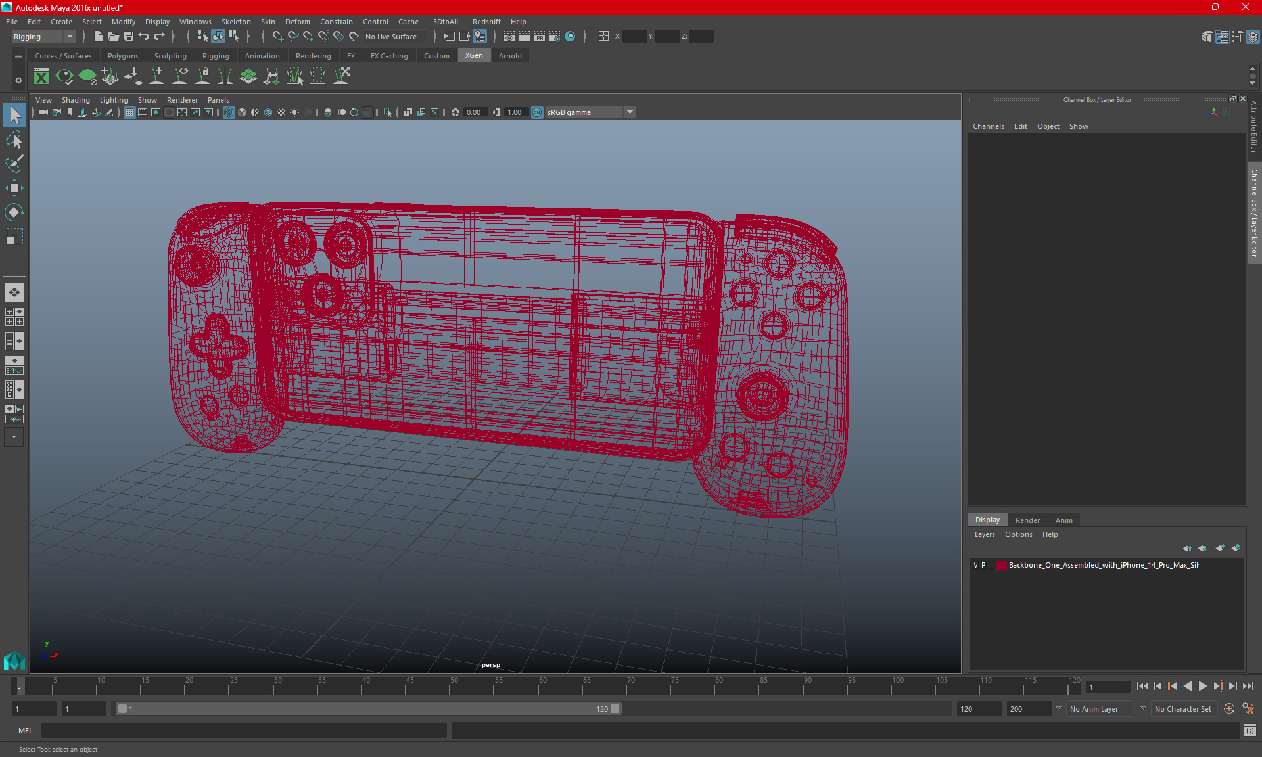Open the Layers menu in Layer Editor
1262x757 pixels.
[984, 534]
